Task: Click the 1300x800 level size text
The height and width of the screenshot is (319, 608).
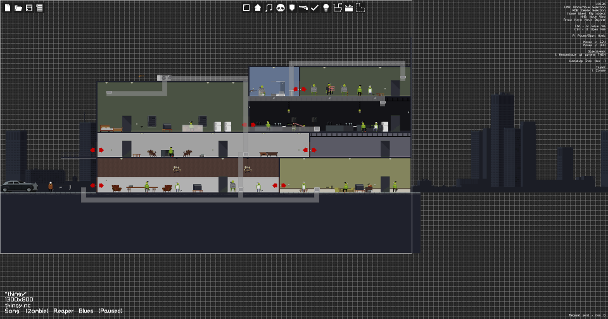Action: coord(19,299)
